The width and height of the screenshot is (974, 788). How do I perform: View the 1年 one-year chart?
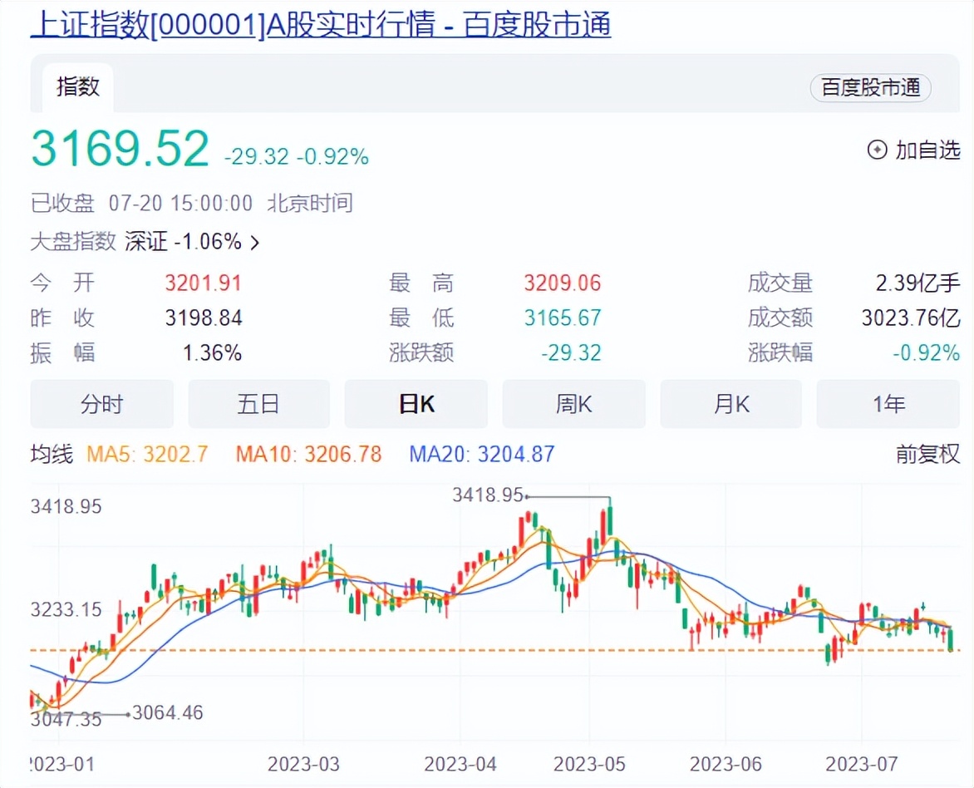click(x=888, y=404)
